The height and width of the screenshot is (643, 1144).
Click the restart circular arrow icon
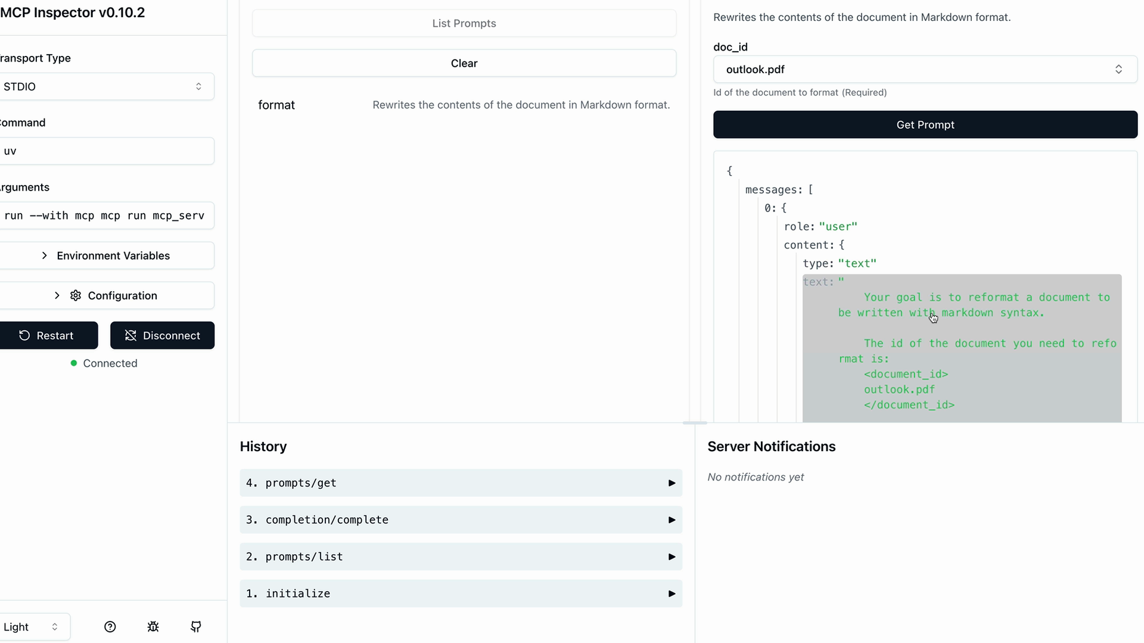(x=24, y=335)
